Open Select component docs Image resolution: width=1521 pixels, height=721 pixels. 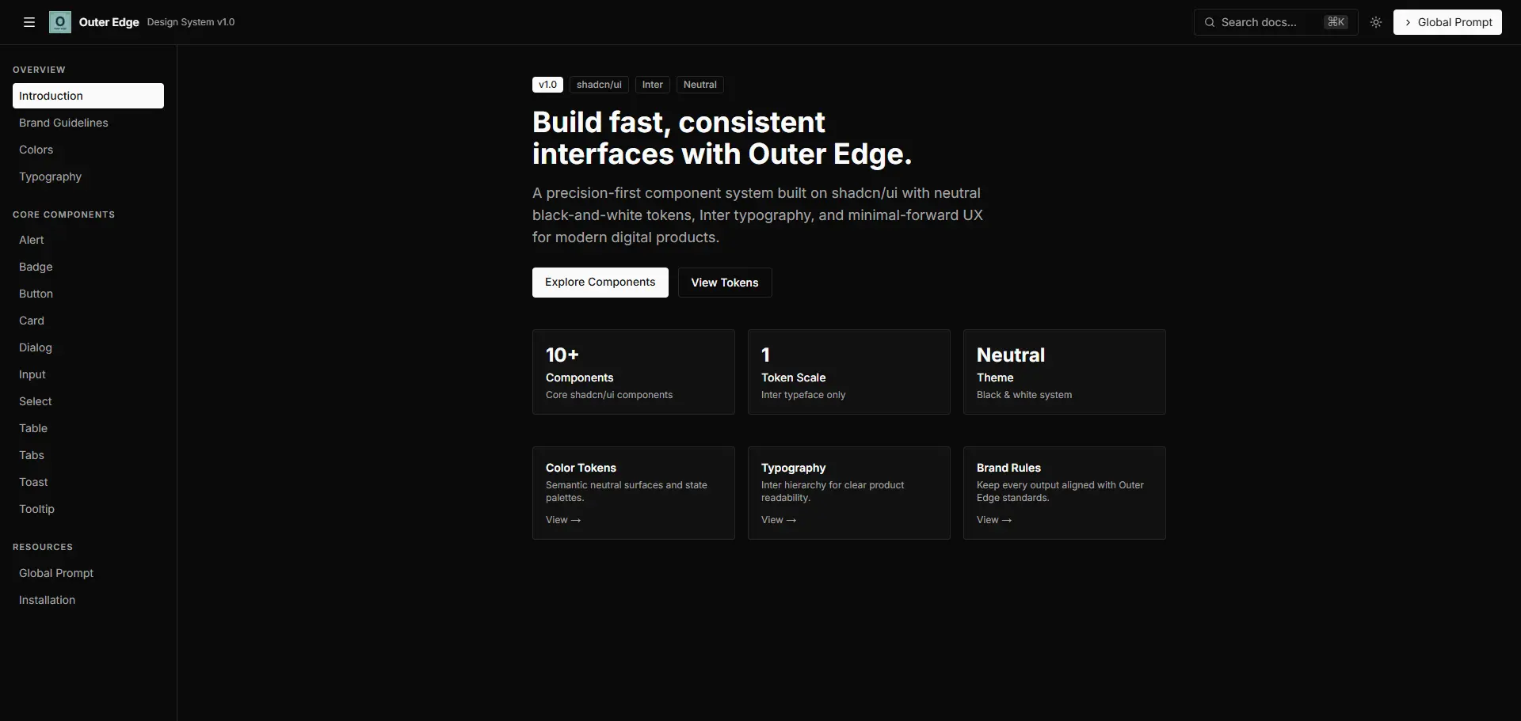pos(88,401)
